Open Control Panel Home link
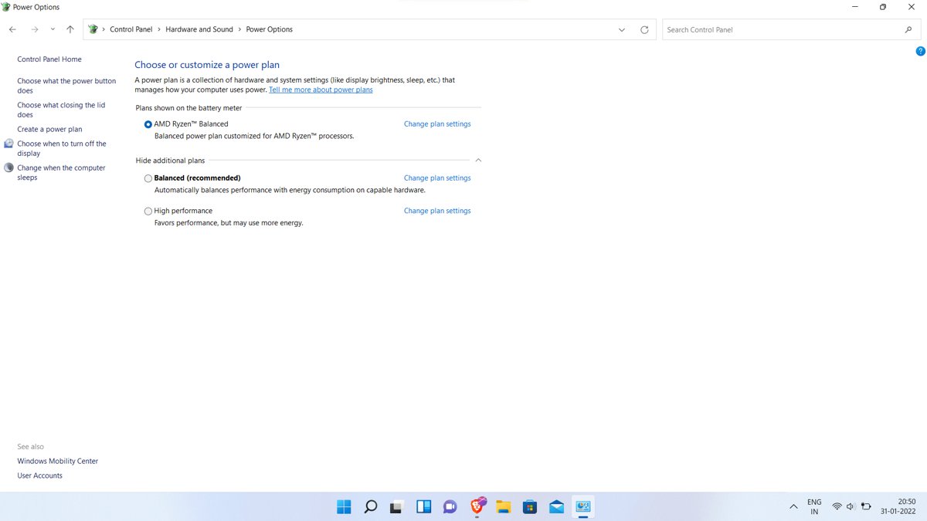Screen dimensions: 927x521 pos(49,59)
